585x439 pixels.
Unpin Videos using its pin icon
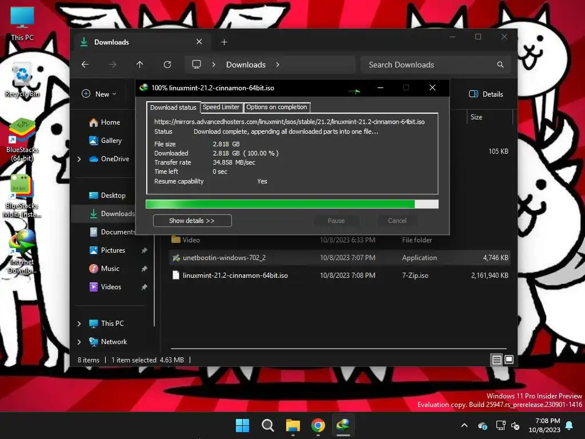(x=145, y=287)
